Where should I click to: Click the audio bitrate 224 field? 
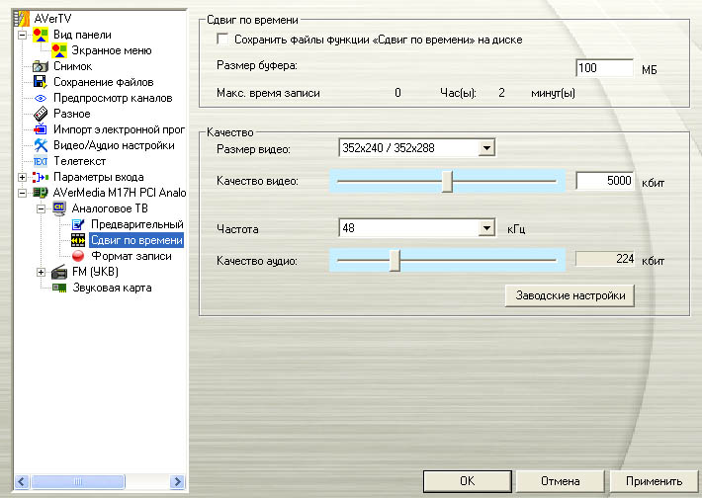604,259
